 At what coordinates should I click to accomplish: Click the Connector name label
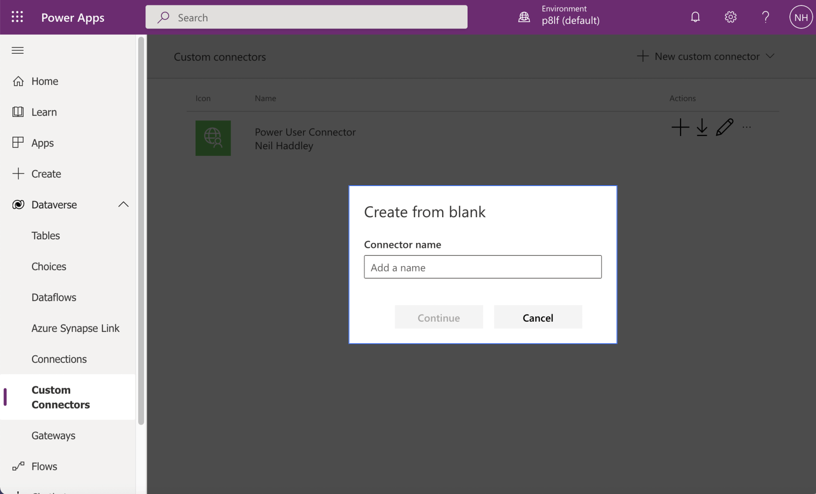(x=402, y=244)
